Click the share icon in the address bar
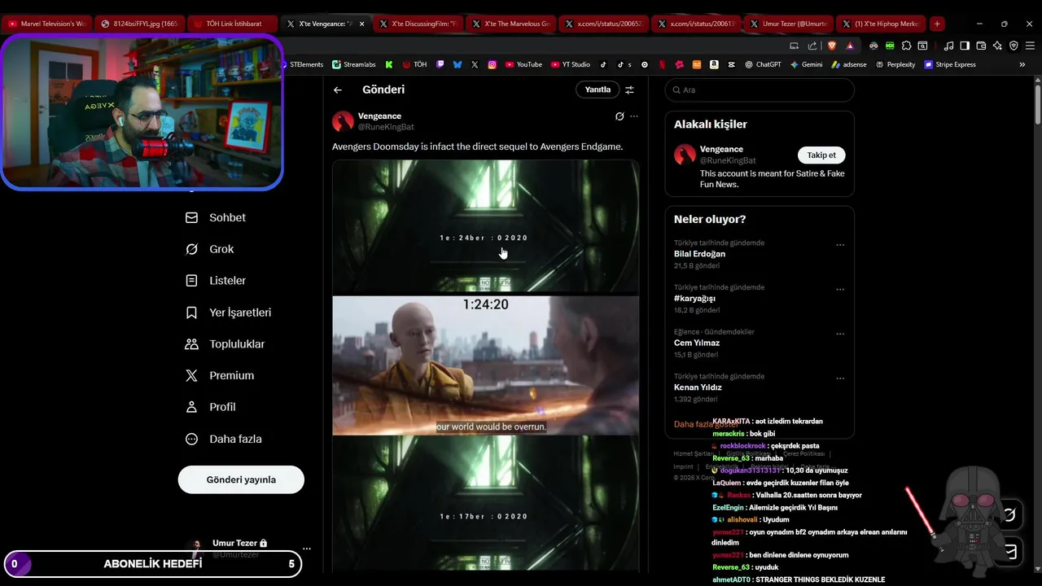Image resolution: width=1042 pixels, height=586 pixels. click(x=812, y=46)
